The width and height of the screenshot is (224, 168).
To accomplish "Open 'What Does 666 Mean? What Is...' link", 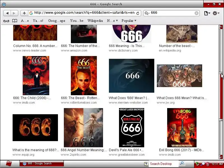I will point(181,98).
